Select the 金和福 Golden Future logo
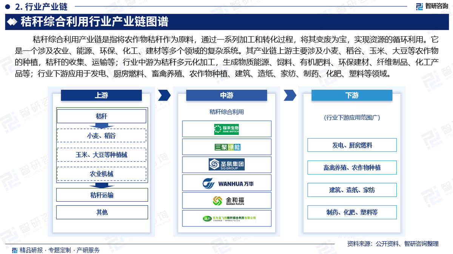 [226, 200]
